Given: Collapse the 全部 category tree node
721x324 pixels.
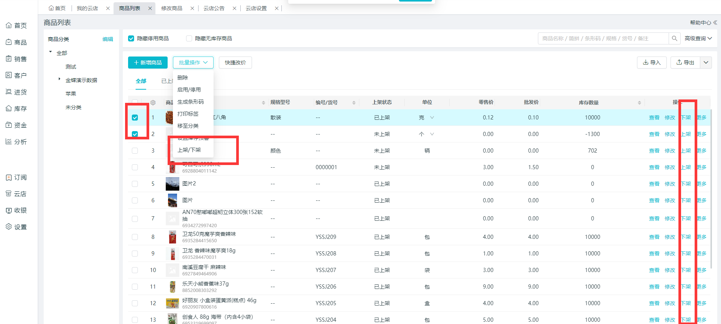Looking at the screenshot, I should 50,52.
